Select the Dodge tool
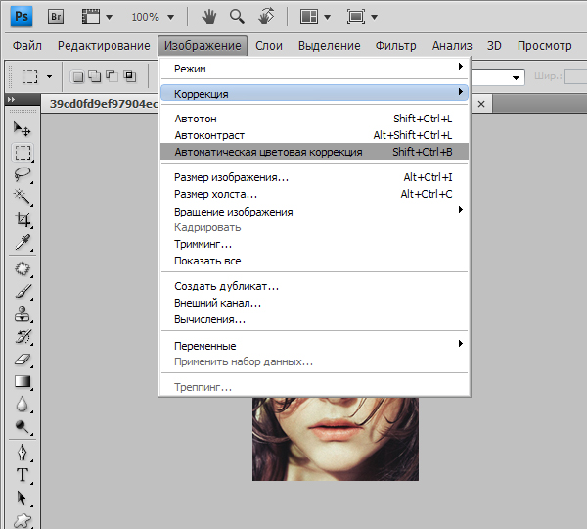The image size is (587, 529). (23, 427)
